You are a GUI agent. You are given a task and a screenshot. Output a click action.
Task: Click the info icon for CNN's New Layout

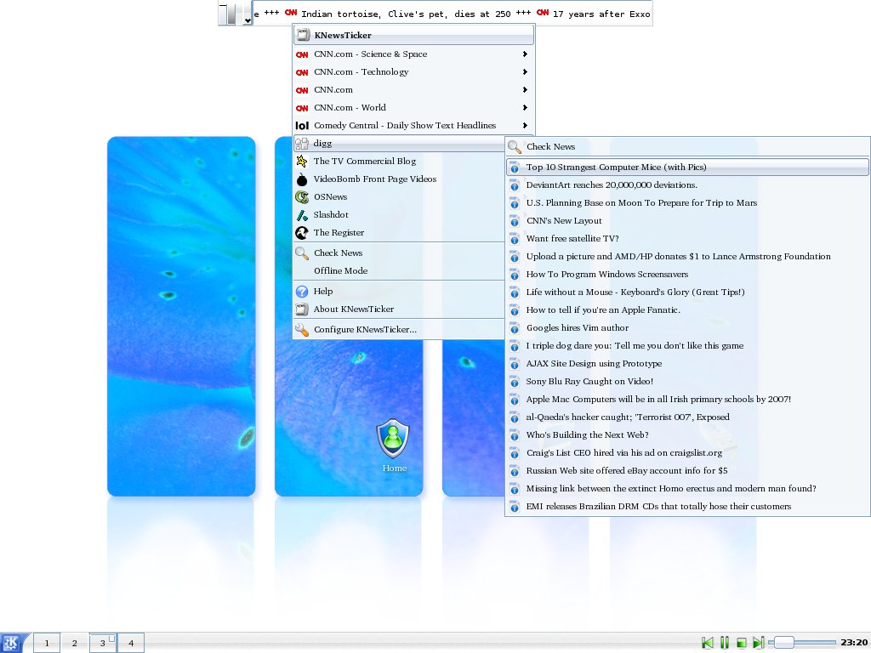(515, 222)
